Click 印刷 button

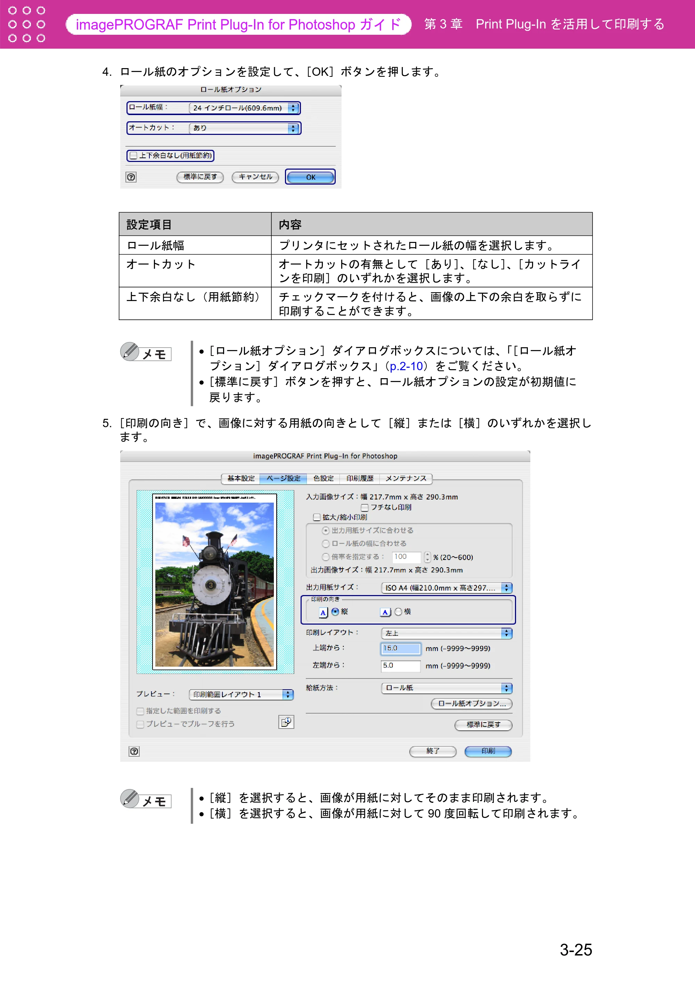click(488, 751)
